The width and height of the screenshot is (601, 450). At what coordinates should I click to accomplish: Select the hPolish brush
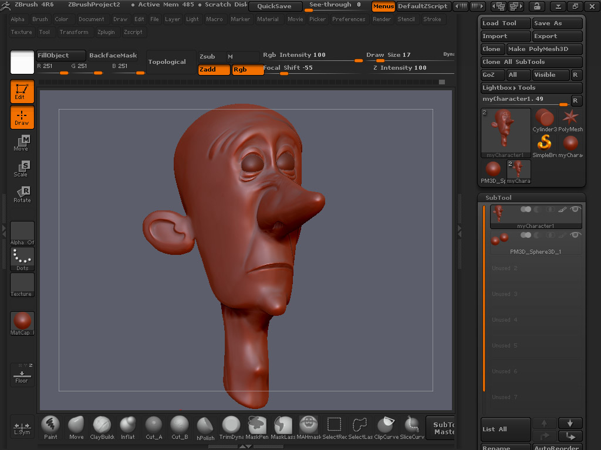coord(205,427)
